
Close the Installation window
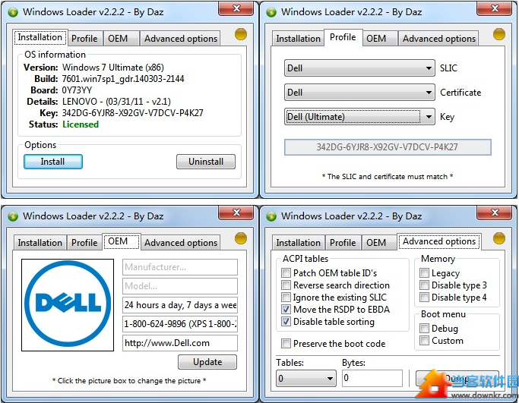coord(236,8)
